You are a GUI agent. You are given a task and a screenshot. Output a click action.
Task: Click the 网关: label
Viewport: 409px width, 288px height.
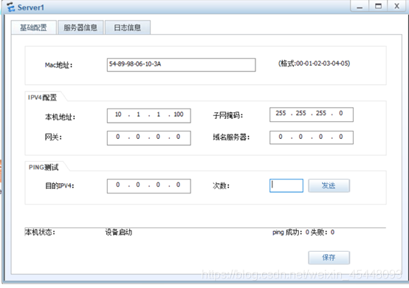click(x=53, y=137)
